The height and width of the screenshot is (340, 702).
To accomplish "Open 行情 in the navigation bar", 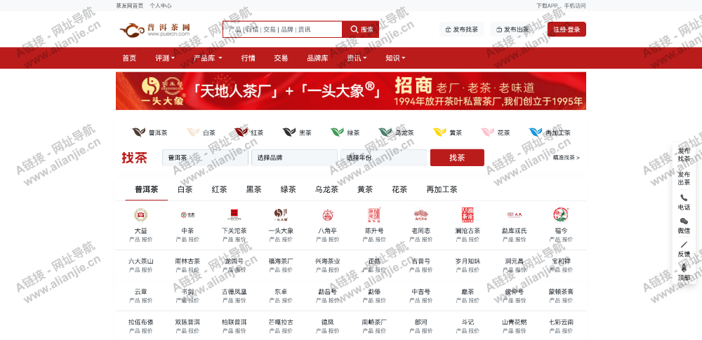I will point(248,58).
